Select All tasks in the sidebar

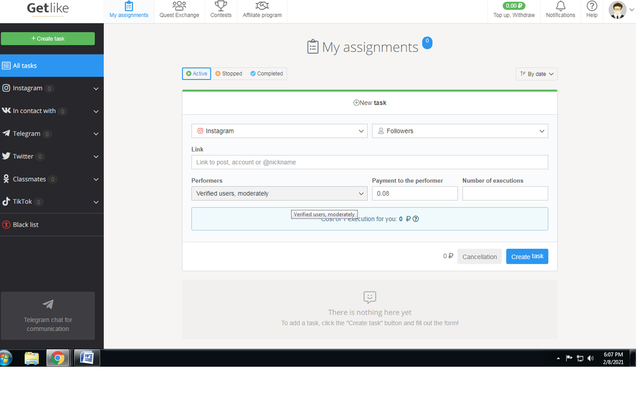(x=52, y=65)
